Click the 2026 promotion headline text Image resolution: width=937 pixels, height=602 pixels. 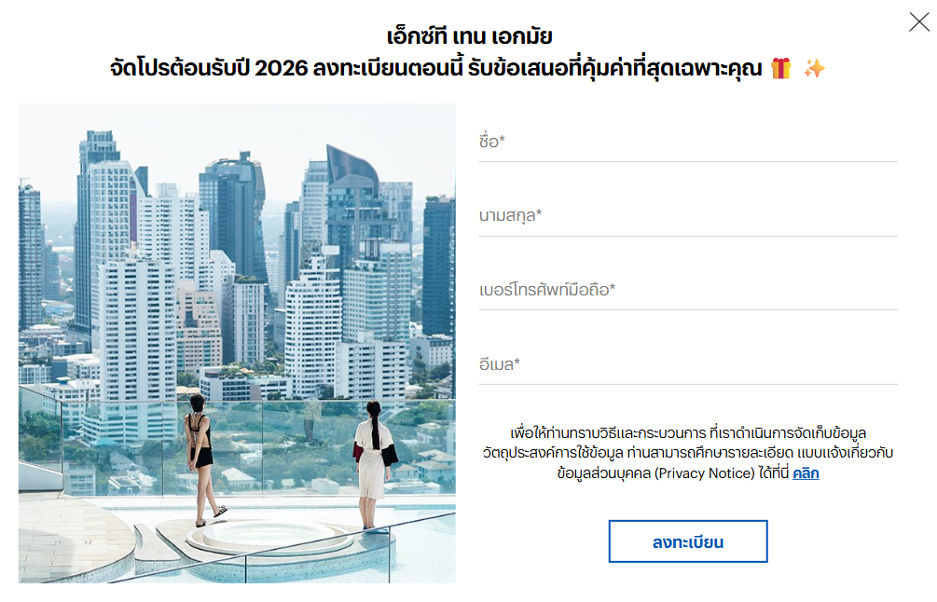[x=435, y=68]
